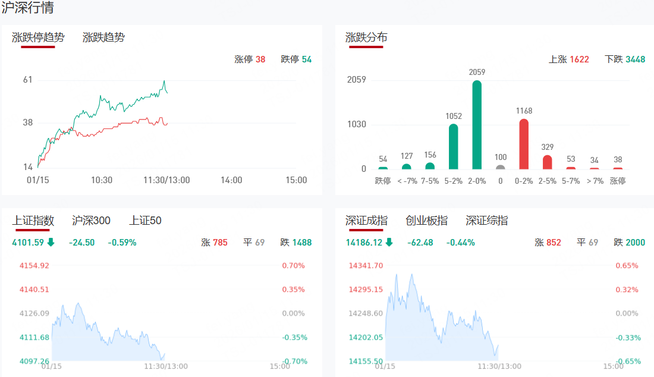Select the 涨跌停趋势 tab
Viewport: 654px width, 377px height.
coord(38,37)
